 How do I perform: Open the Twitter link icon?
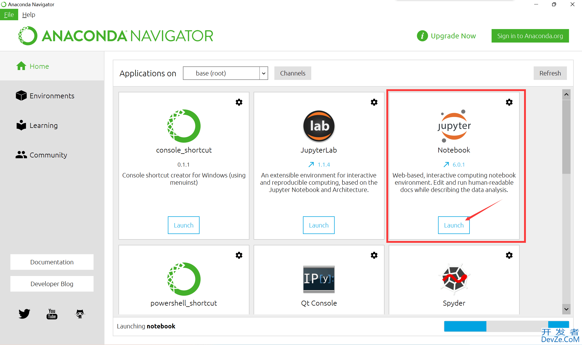(24, 314)
